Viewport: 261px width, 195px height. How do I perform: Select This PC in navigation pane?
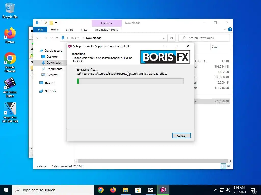47,83
